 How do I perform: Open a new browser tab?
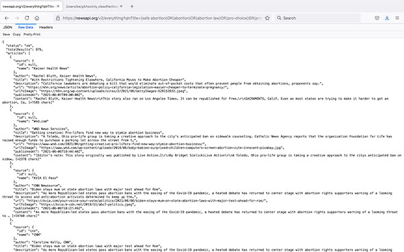[132, 6]
